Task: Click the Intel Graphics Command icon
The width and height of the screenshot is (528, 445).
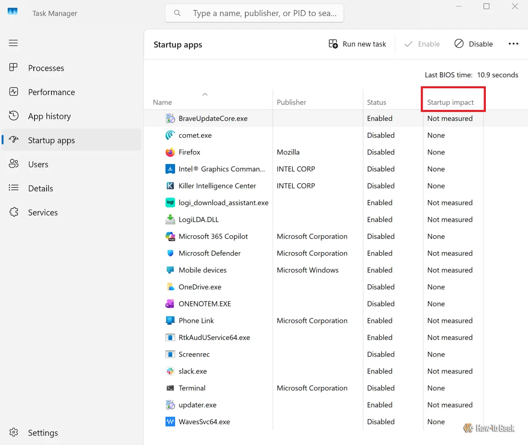Action: click(170, 169)
